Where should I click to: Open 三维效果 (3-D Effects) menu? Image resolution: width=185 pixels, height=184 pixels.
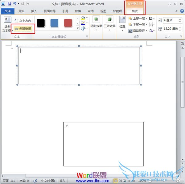point(109,24)
